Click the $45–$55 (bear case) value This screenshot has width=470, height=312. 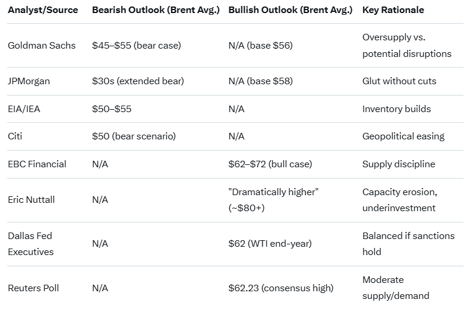[x=136, y=45]
